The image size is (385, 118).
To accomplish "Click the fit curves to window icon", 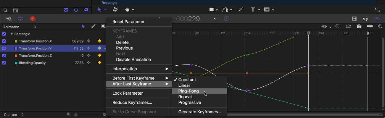I will tap(348, 26).
